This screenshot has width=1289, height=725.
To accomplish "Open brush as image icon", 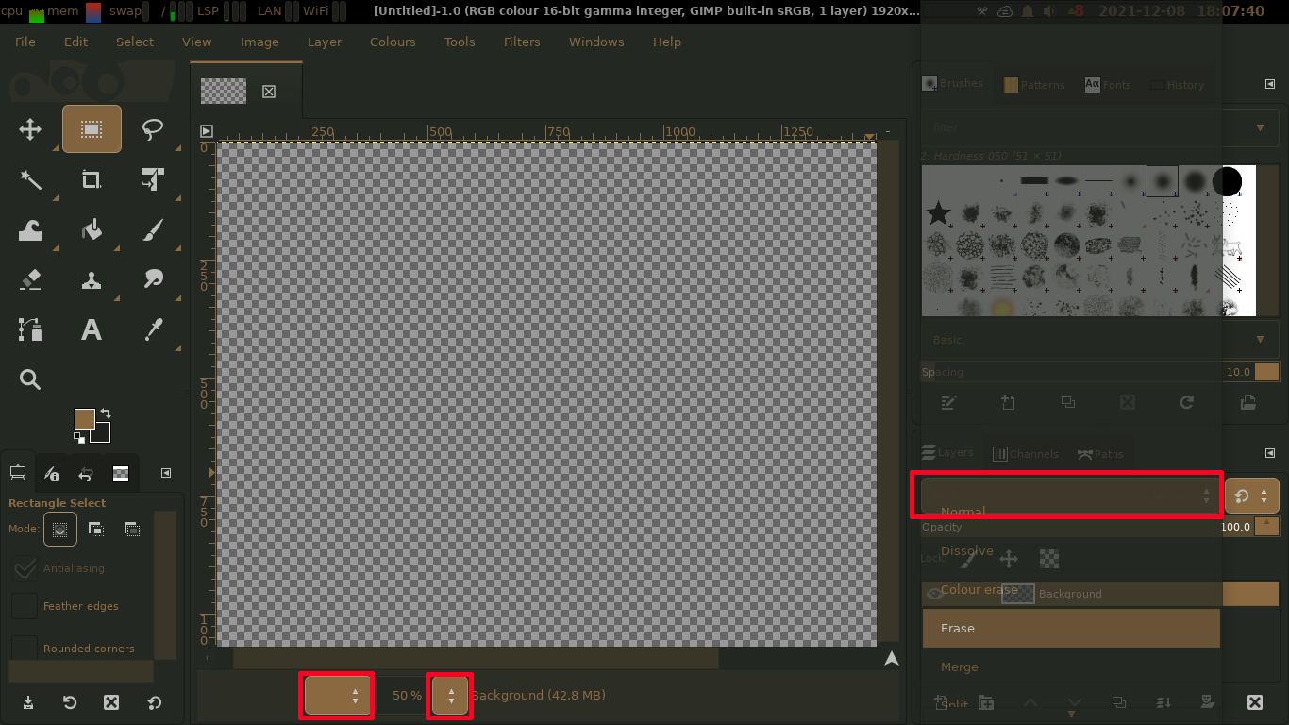I will (1248, 402).
